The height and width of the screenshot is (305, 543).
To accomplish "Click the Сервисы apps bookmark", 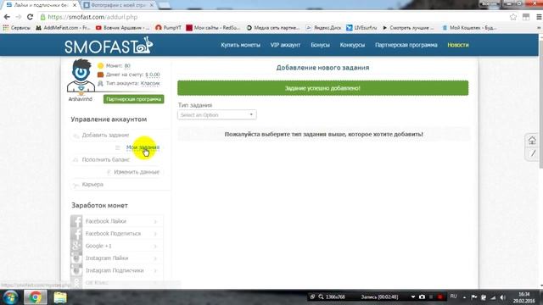I will coord(17,28).
